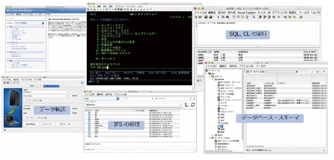The image size is (334, 160).
Task: Click the first toolbar icon in Data Transfer window
Action: point(5,83)
